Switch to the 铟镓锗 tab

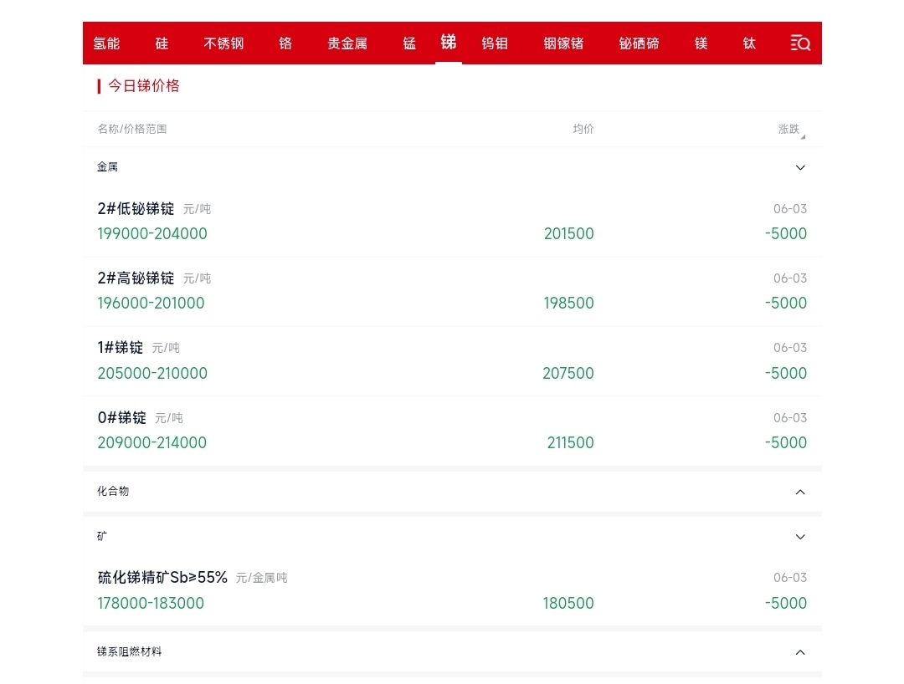pos(564,43)
